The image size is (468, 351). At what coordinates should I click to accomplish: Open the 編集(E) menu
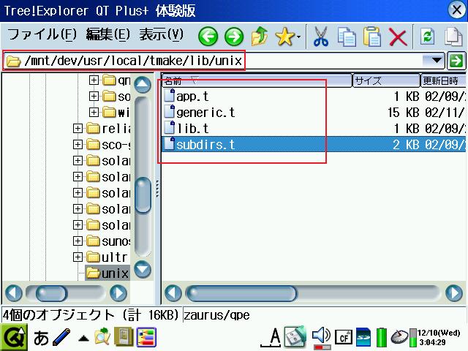coord(108,34)
